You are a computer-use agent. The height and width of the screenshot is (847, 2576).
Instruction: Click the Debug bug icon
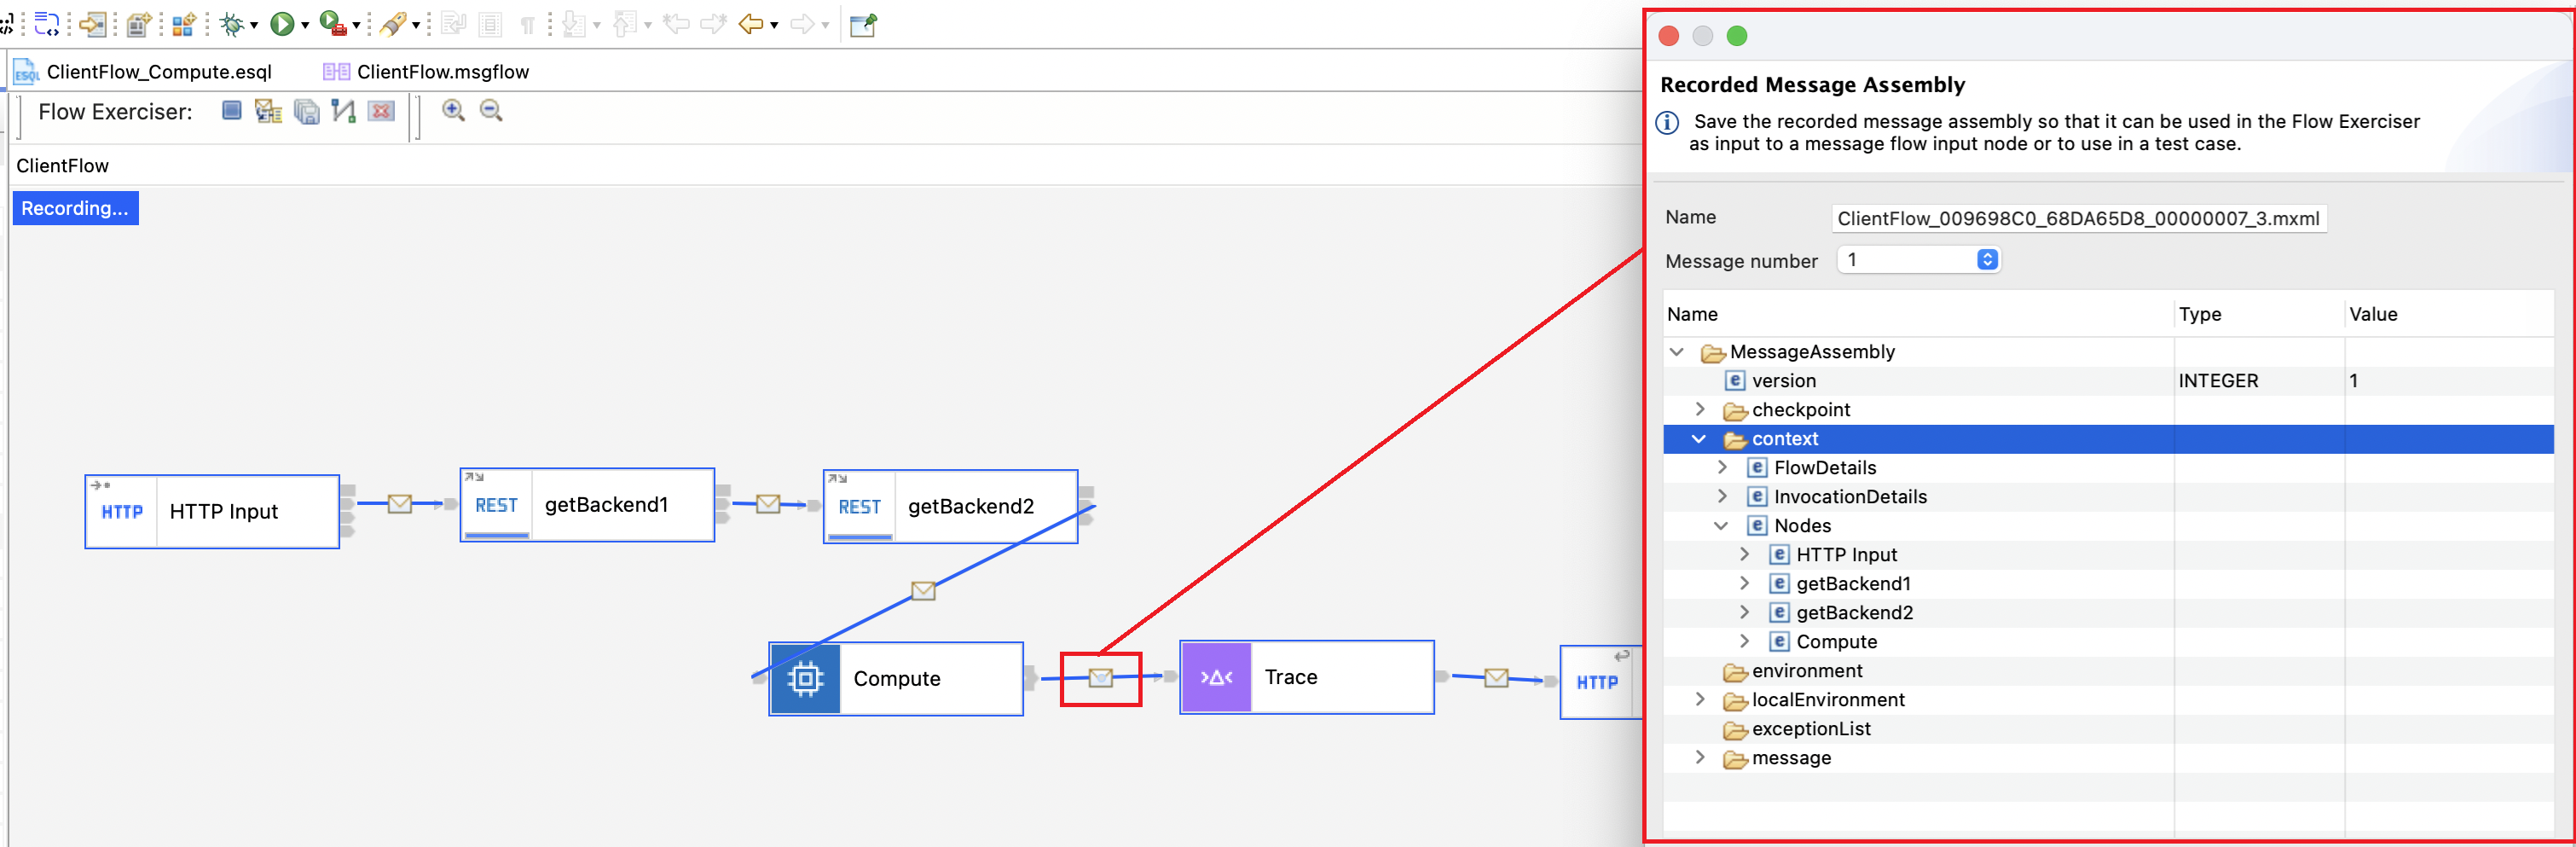[232, 24]
